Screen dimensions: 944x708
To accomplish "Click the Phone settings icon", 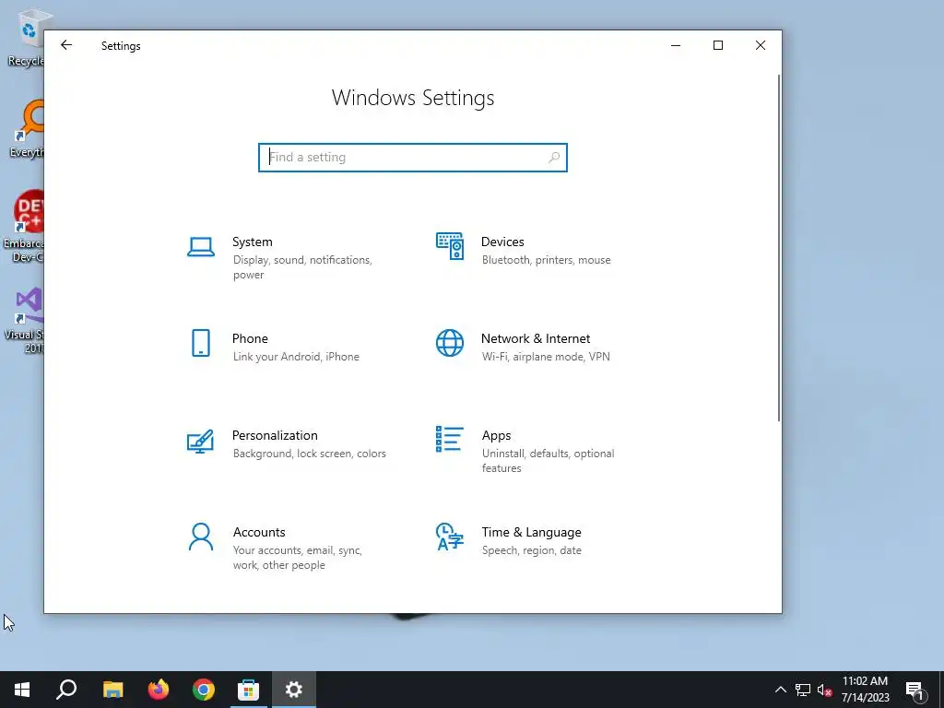I will pos(200,343).
